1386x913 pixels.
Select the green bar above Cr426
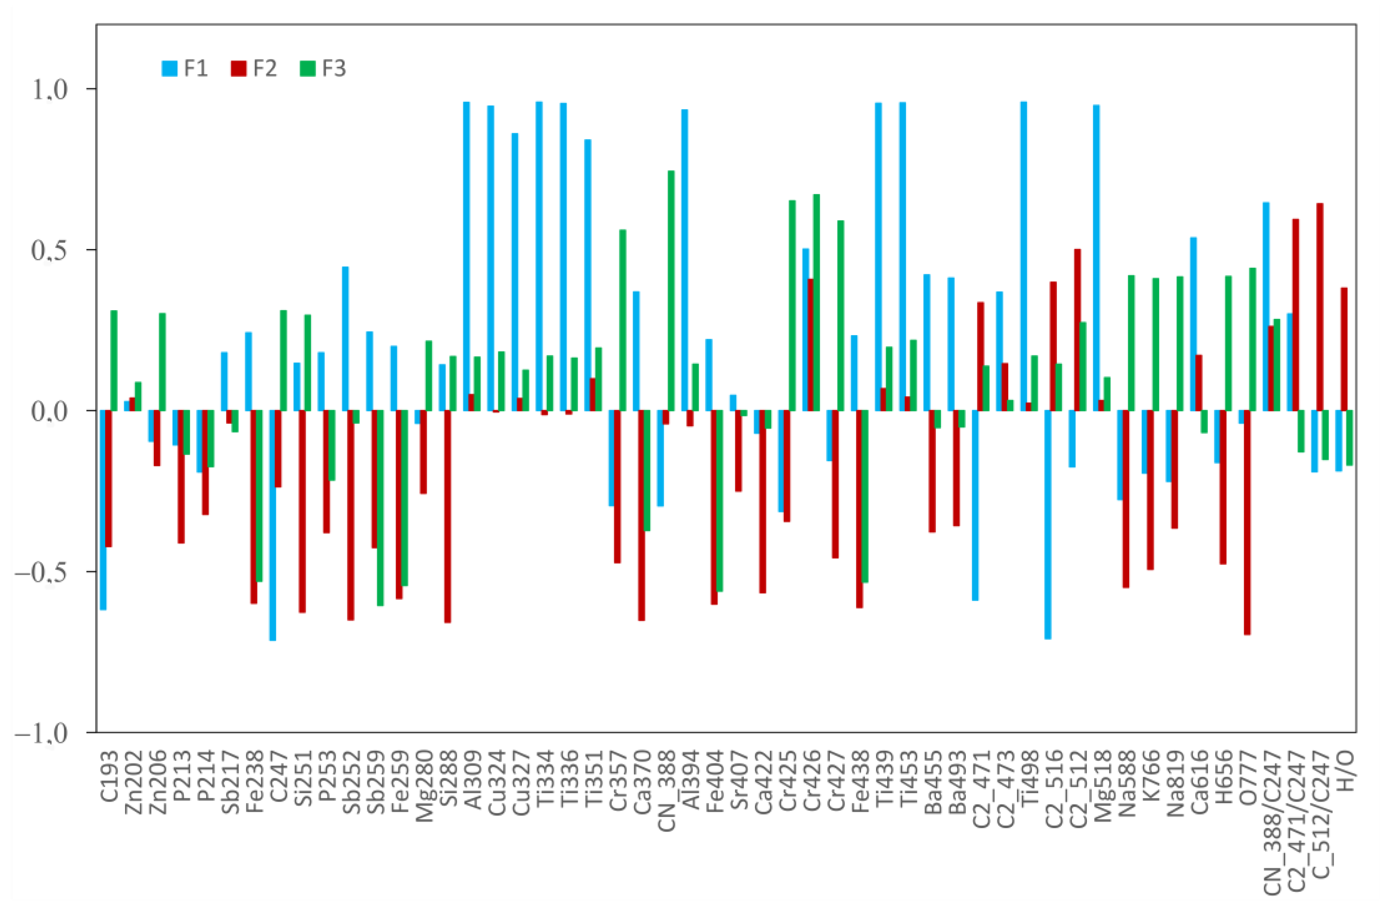point(817,302)
